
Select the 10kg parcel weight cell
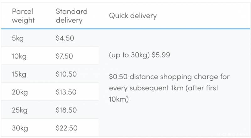[x=19, y=56]
